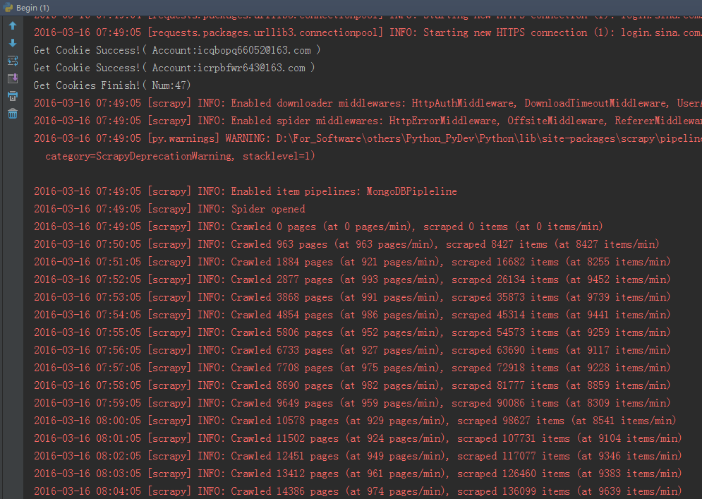Click the Up the Stack Trace arrow
This screenshot has height=499, width=702.
pyautogui.click(x=13, y=25)
